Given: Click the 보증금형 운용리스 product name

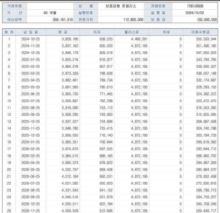Looking at the screenshot, I should point(121,6).
